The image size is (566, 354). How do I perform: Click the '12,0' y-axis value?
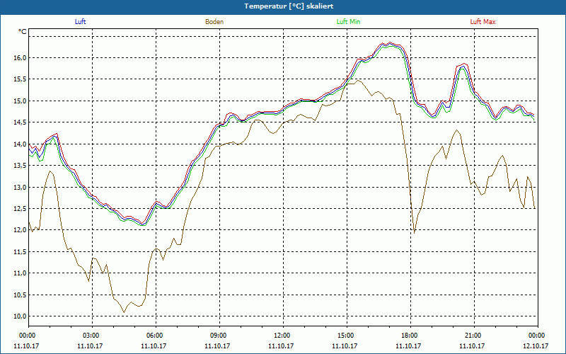pyautogui.click(x=21, y=230)
